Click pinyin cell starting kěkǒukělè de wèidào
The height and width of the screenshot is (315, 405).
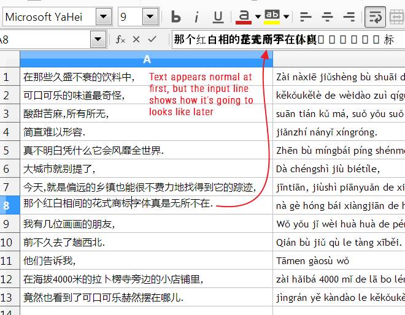tap(339, 95)
